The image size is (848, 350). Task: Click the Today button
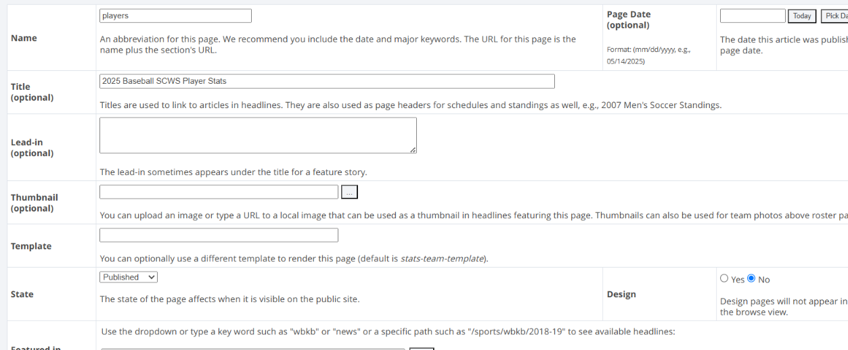(x=802, y=16)
